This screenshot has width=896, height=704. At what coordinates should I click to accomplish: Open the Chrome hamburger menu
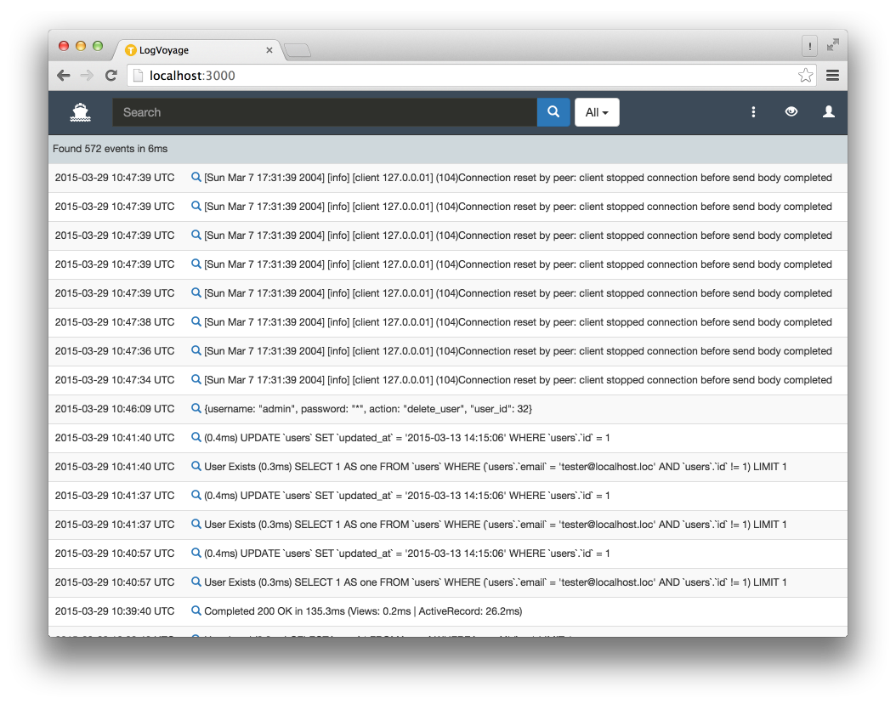click(x=832, y=76)
